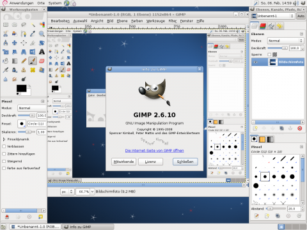
Task: Save tool options at toolbox bottom
Action: (7, 217)
